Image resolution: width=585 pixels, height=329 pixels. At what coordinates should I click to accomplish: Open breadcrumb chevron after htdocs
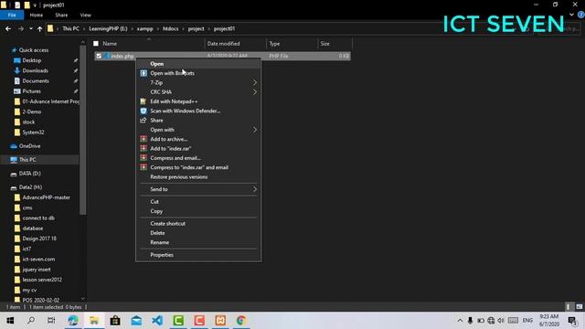[183, 28]
